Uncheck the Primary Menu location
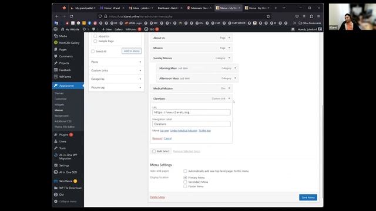The image size is (376, 211). 185,178
